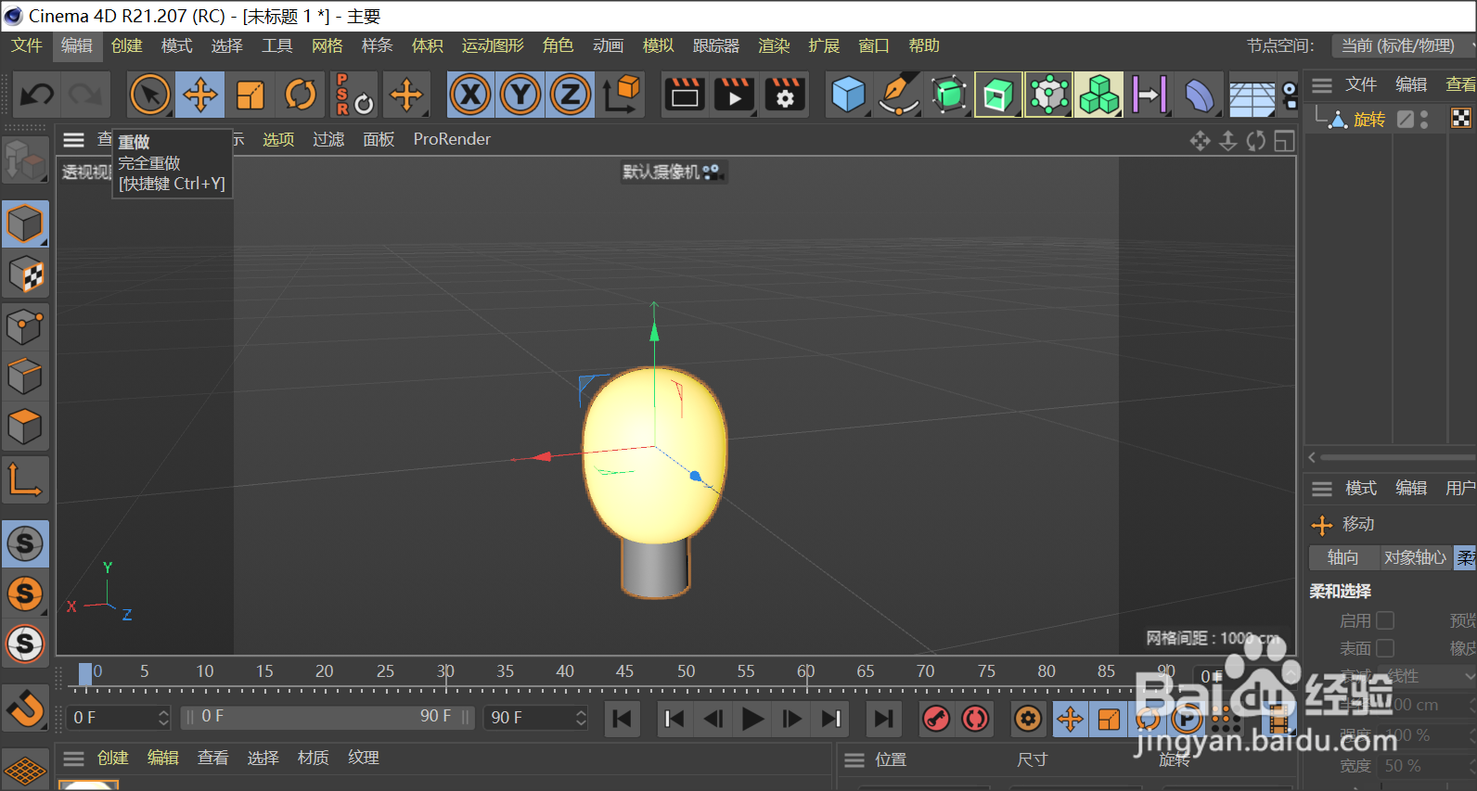Viewport: 1477px width, 791px height.
Task: Enable the Axis mode icon
Action: click(25, 479)
